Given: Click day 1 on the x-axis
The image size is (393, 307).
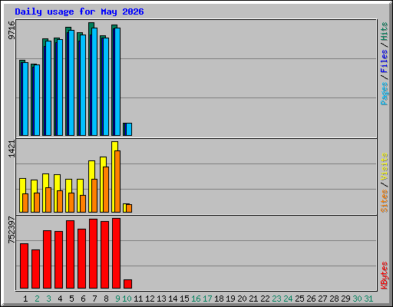Looking at the screenshot, I should (25, 299).
